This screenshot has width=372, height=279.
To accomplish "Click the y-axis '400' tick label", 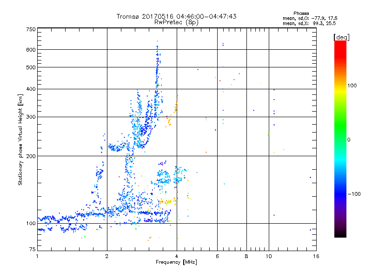I will (x=31, y=89).
